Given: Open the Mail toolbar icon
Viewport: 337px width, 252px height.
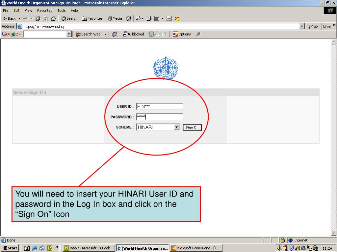Looking at the screenshot, I should [139, 18].
